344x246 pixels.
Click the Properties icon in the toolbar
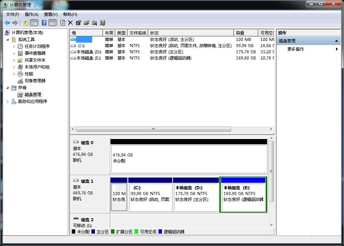[78, 23]
